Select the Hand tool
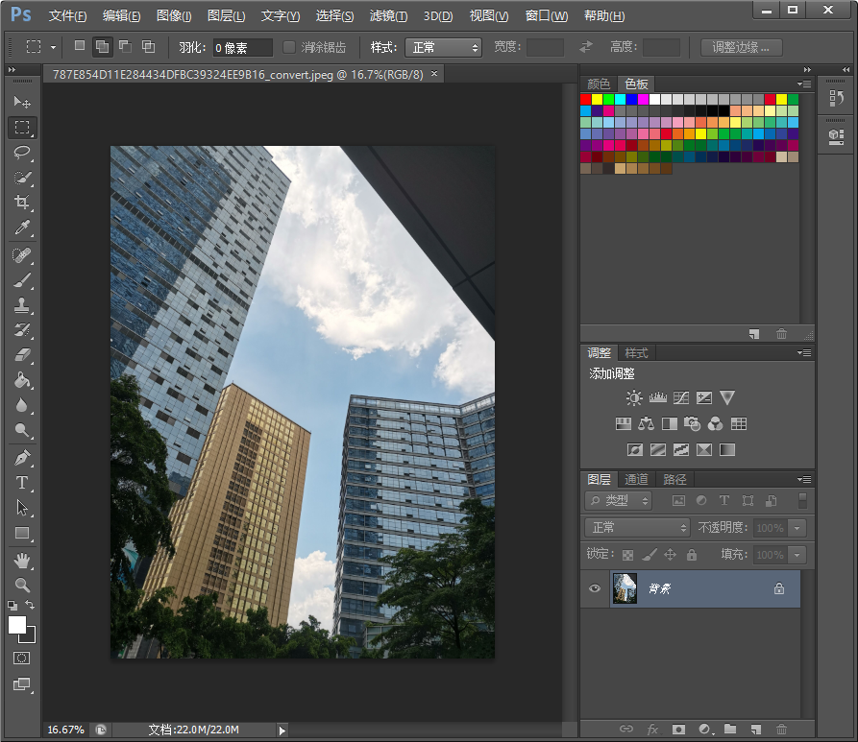 pos(22,560)
